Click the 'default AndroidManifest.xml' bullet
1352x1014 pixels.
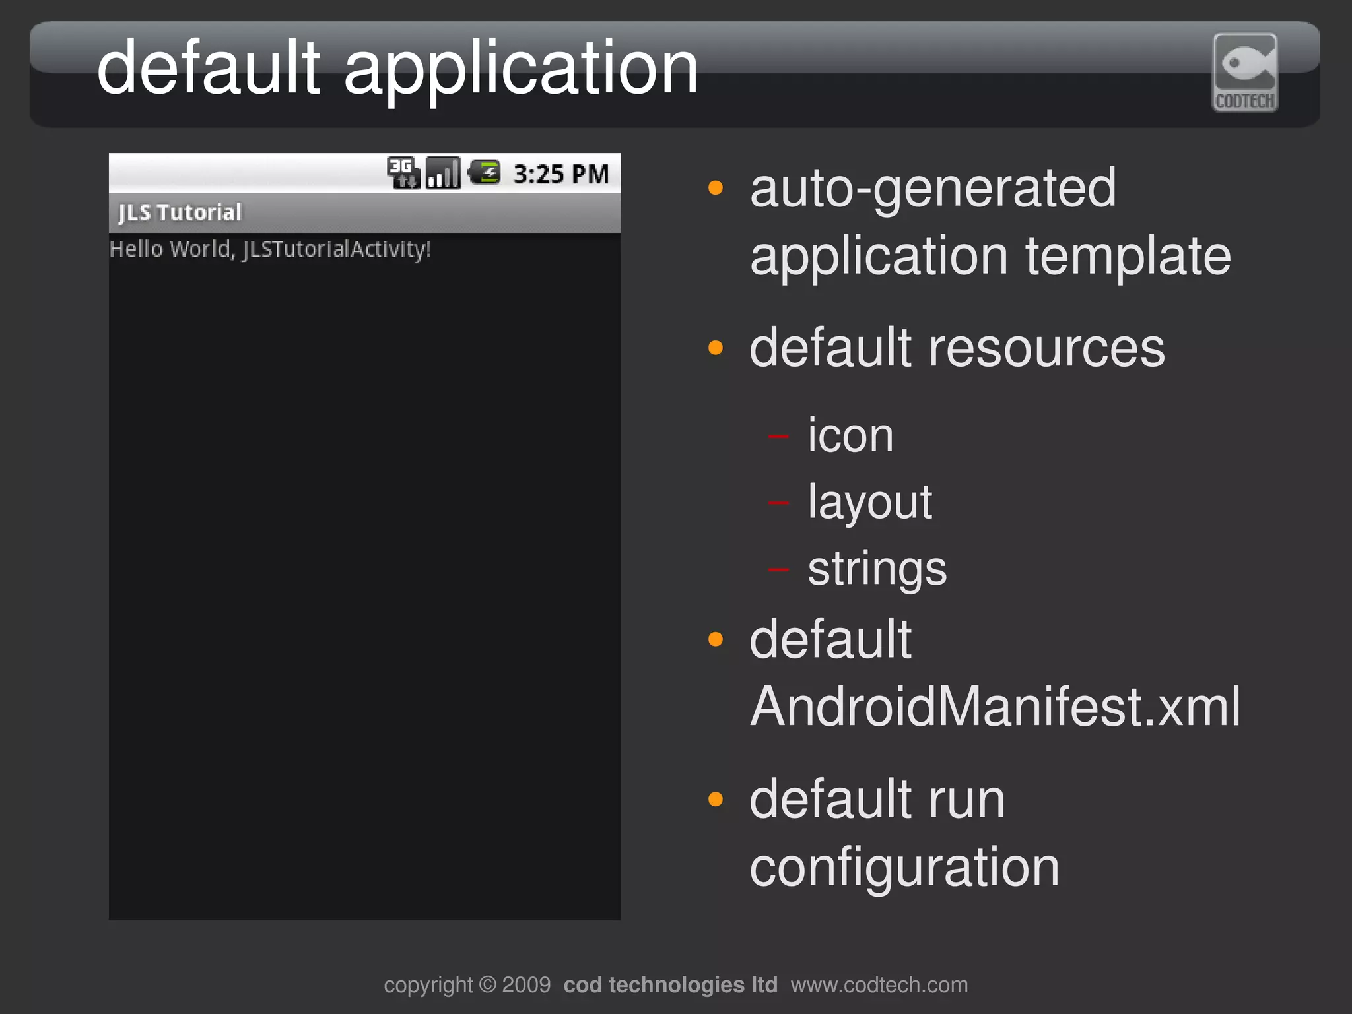(995, 673)
